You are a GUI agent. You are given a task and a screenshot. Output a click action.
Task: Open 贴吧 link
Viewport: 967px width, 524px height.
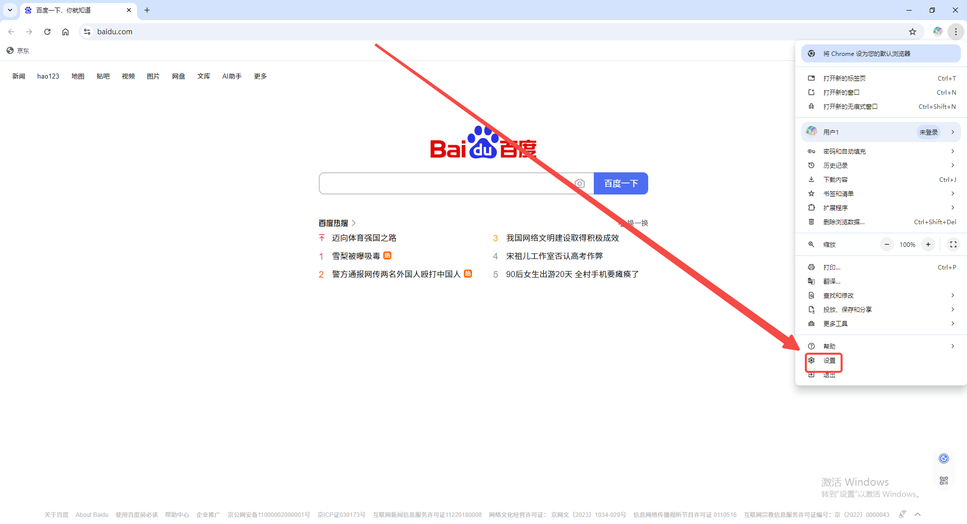click(103, 76)
